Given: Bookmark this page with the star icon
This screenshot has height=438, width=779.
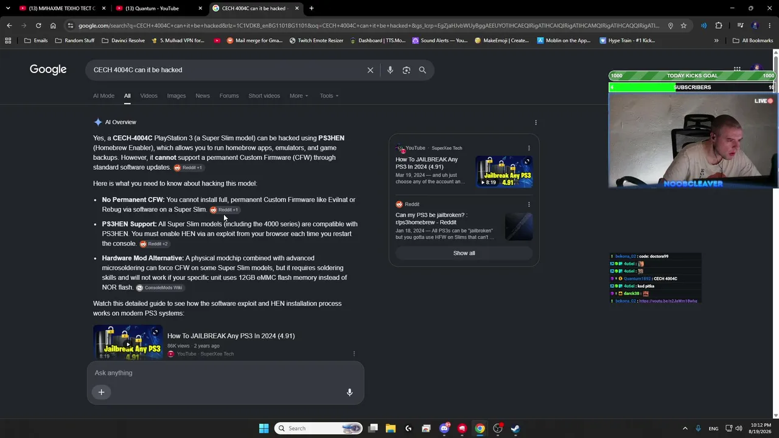Looking at the screenshot, I should tap(683, 26).
